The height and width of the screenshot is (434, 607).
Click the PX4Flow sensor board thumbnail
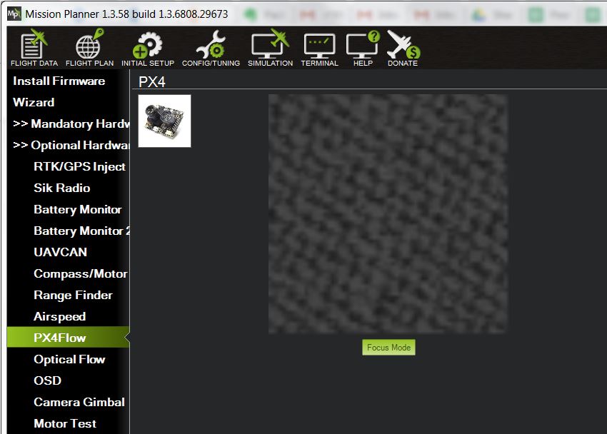tap(164, 121)
